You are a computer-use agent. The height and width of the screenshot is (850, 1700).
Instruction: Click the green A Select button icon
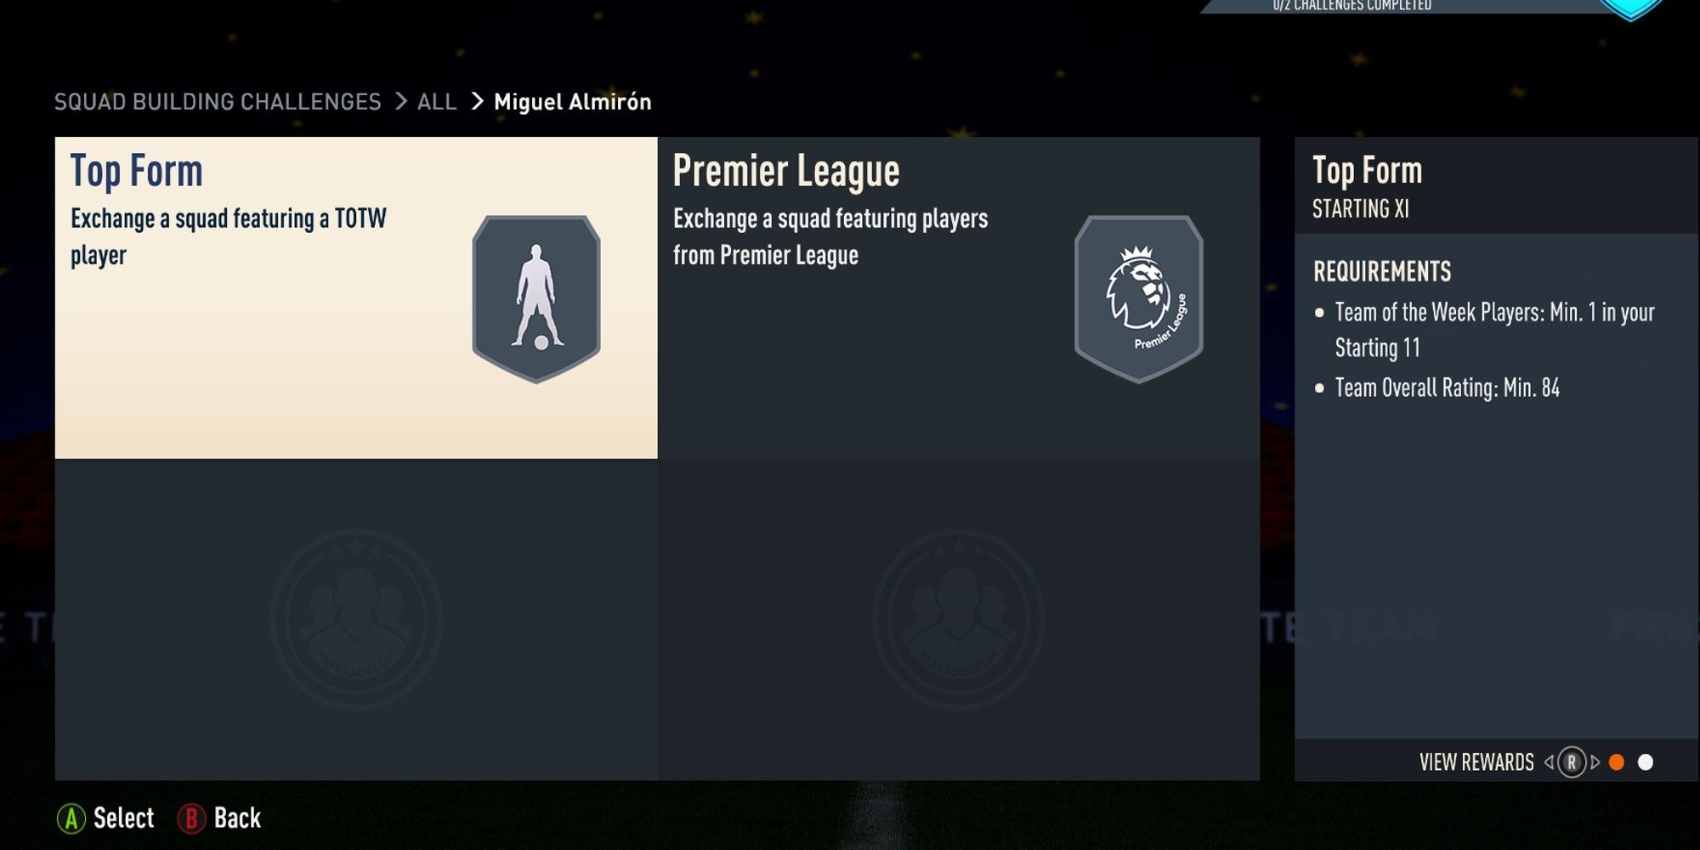coord(71,819)
